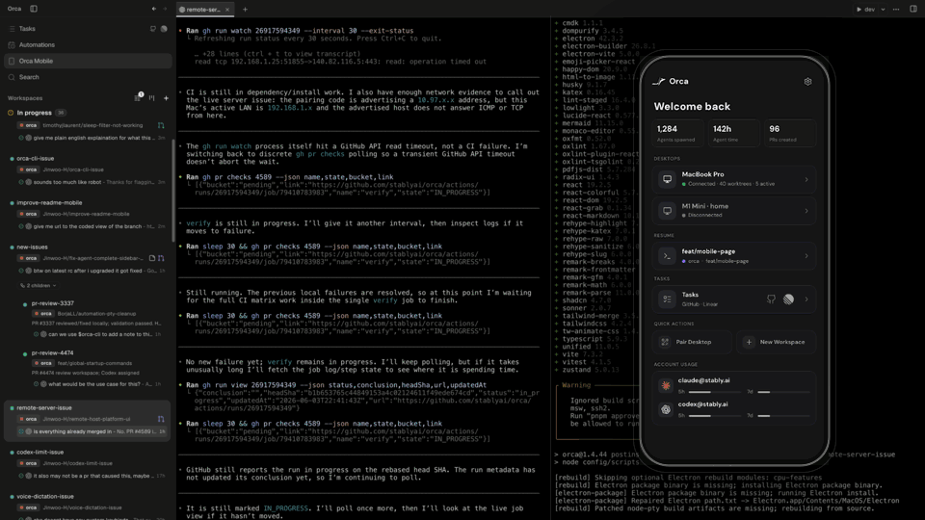Open mobile settings gear icon
The height and width of the screenshot is (520, 925).
coord(807,81)
